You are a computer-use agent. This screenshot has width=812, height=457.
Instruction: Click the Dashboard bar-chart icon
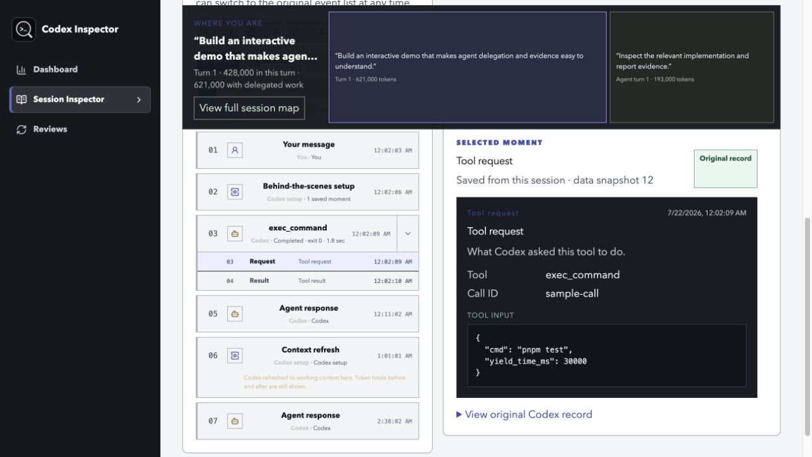21,69
